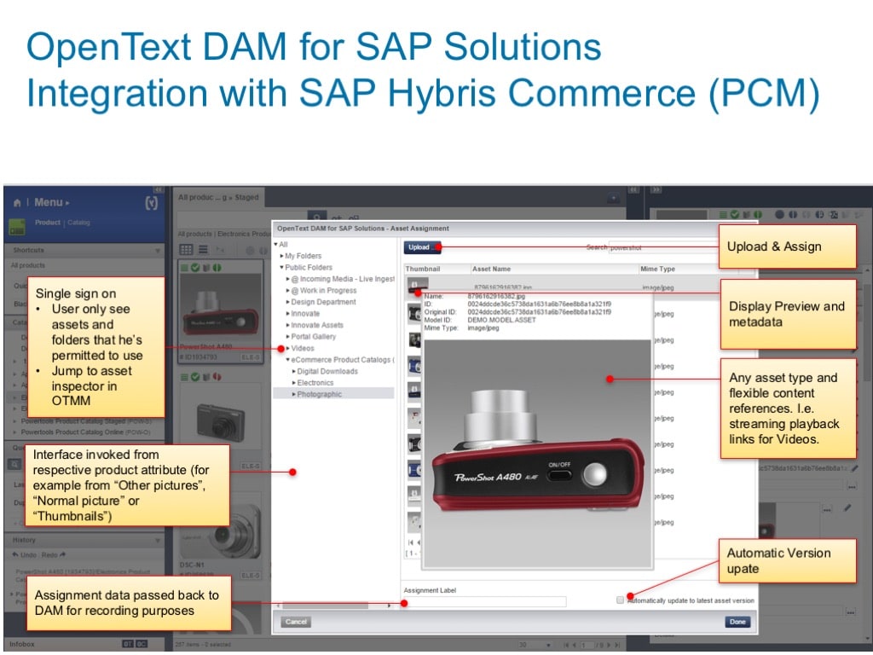This screenshot has width=873, height=655.
Task: Collapse the eCommerce Product Catalogs folder
Action: tap(288, 360)
